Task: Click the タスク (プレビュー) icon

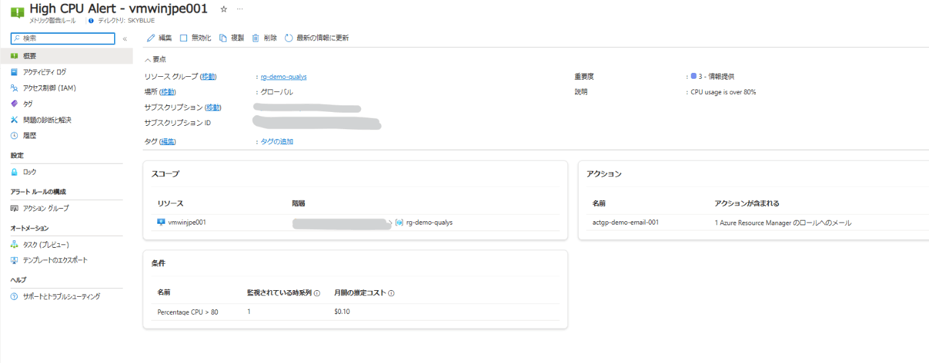Action: click(x=15, y=244)
